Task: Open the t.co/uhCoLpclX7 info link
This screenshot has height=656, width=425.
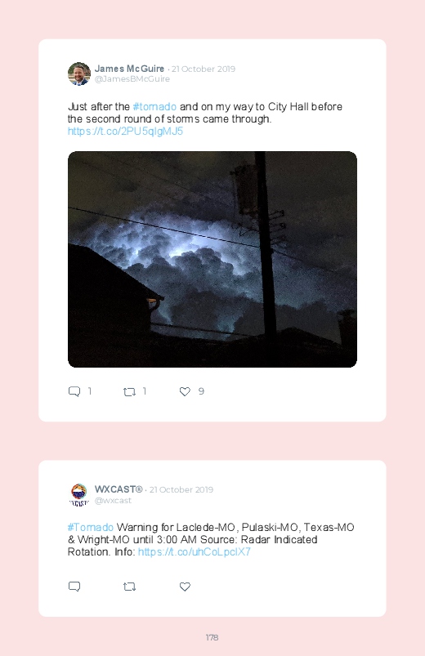Action: [x=195, y=551]
